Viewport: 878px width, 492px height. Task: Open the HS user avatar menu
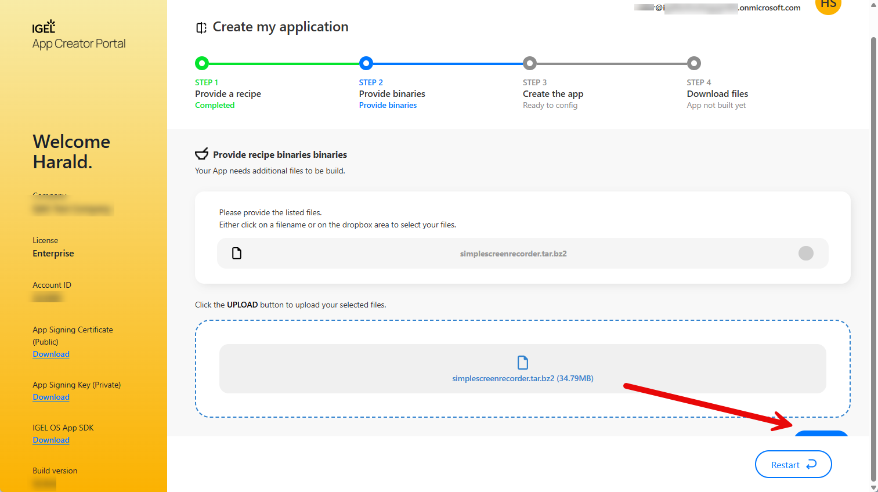(x=828, y=5)
